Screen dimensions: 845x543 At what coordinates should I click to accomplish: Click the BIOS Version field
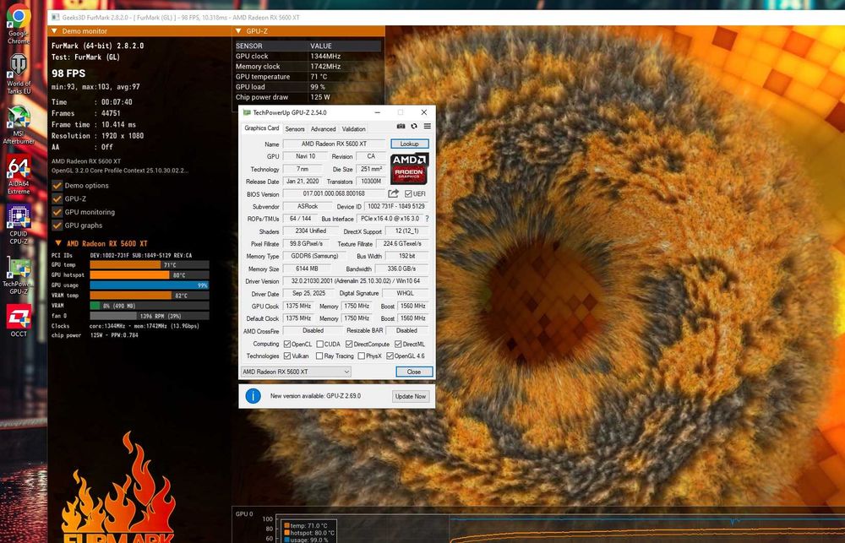[334, 194]
